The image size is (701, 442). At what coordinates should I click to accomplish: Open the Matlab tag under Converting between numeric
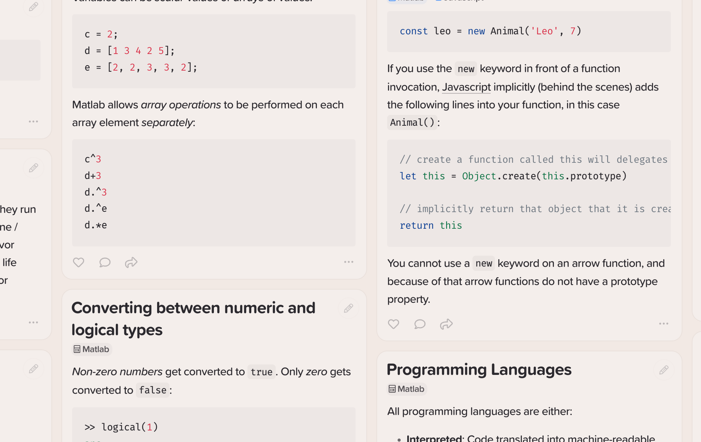[92, 349]
